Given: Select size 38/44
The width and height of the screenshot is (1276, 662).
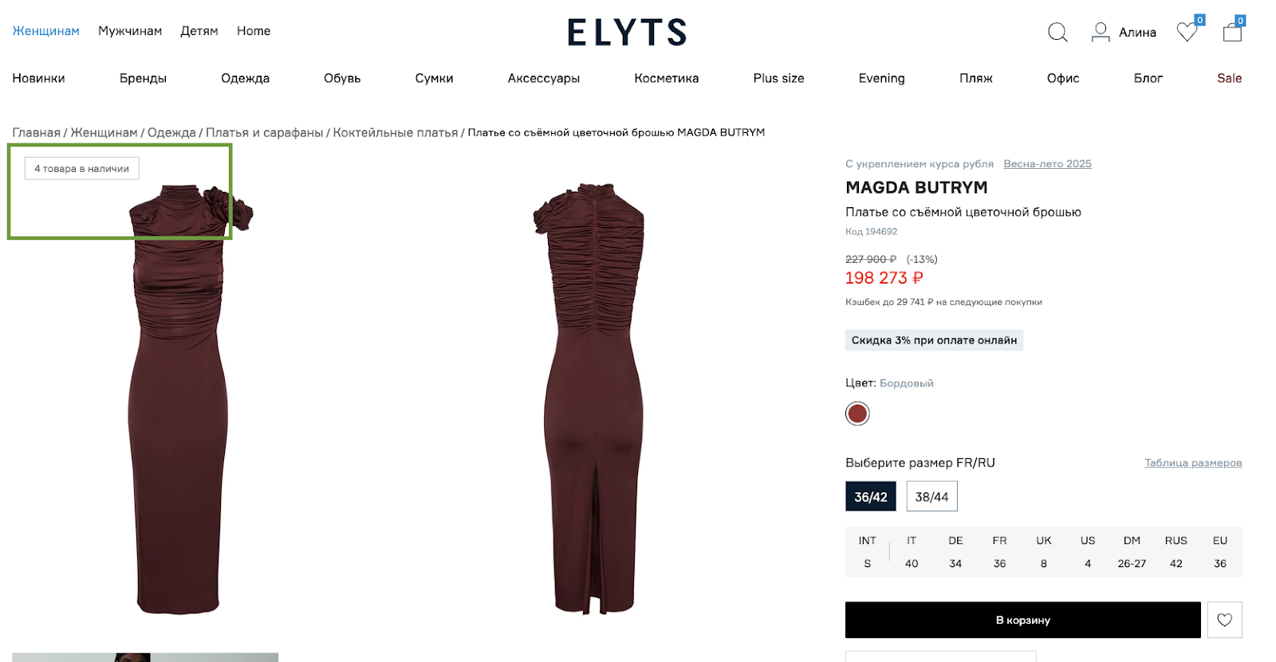Looking at the screenshot, I should [x=931, y=496].
